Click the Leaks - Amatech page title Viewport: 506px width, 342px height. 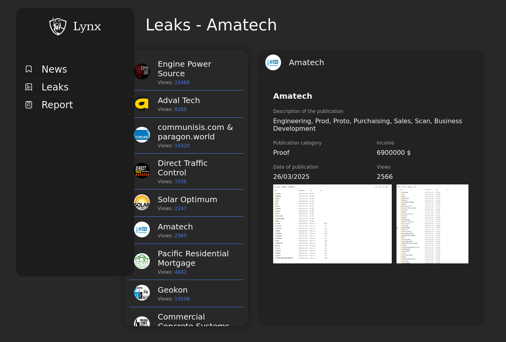[211, 25]
